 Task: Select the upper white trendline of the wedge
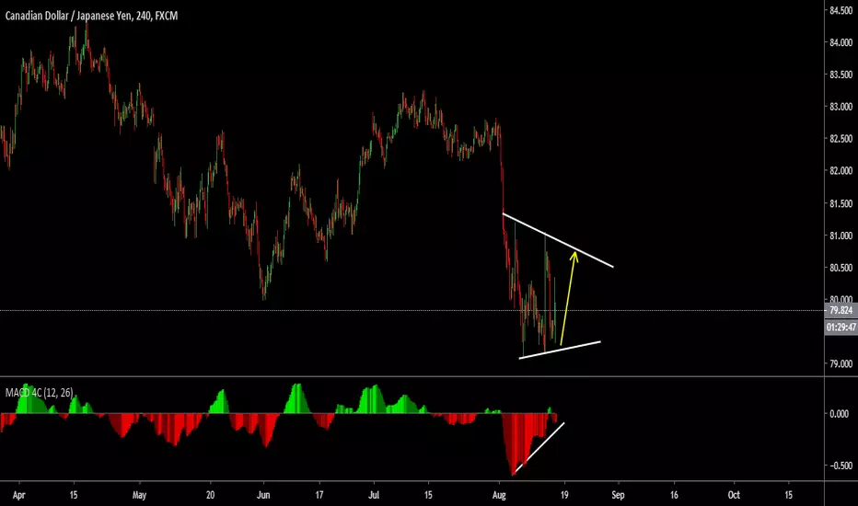558,240
